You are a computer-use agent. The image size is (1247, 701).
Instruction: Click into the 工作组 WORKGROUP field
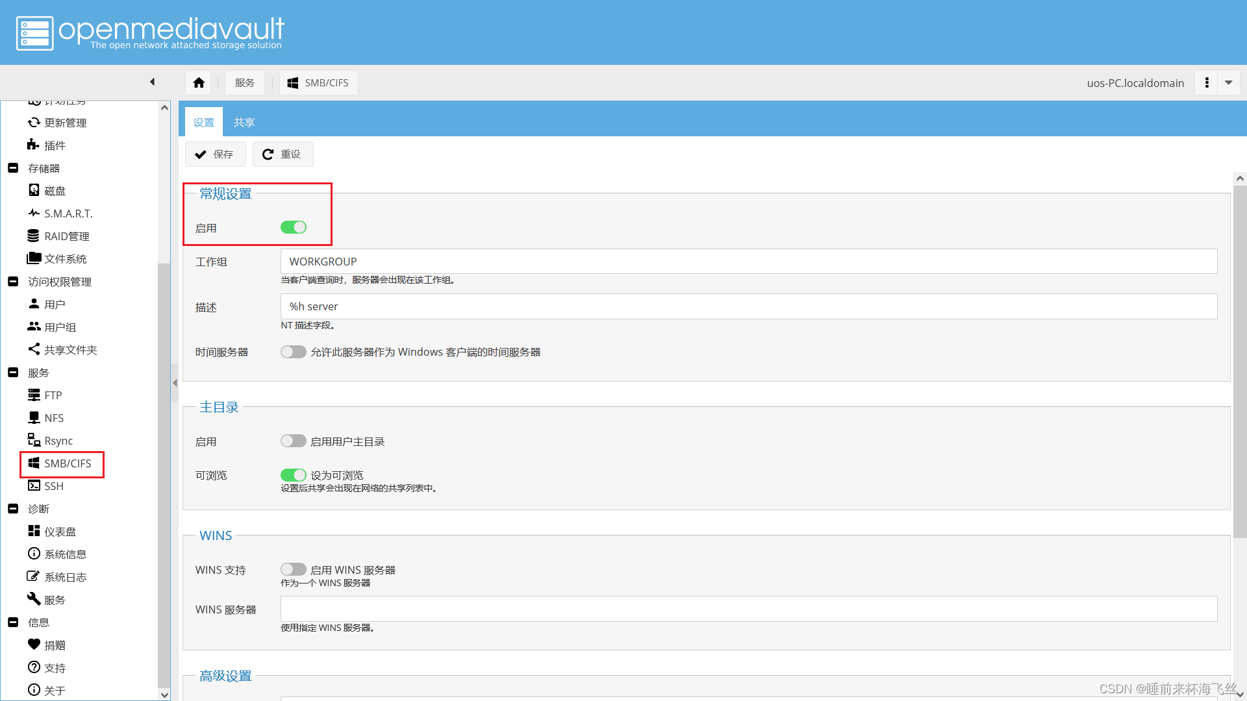(748, 262)
